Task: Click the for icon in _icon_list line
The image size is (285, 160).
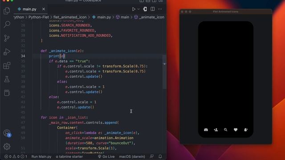Action: point(64,117)
